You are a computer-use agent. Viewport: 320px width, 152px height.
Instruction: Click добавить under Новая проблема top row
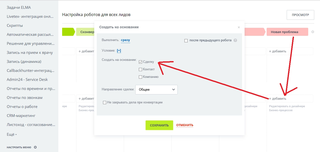click(x=278, y=51)
